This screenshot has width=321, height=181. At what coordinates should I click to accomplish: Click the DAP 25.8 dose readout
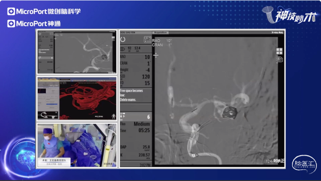[x=135, y=147]
